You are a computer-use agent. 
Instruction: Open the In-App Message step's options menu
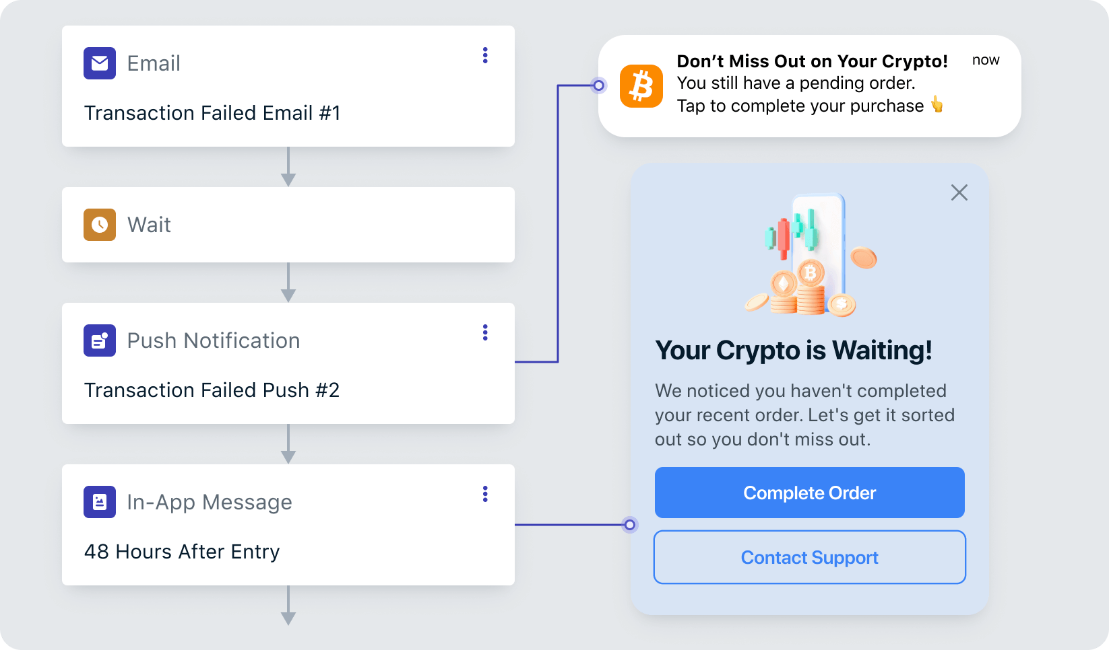tap(485, 494)
